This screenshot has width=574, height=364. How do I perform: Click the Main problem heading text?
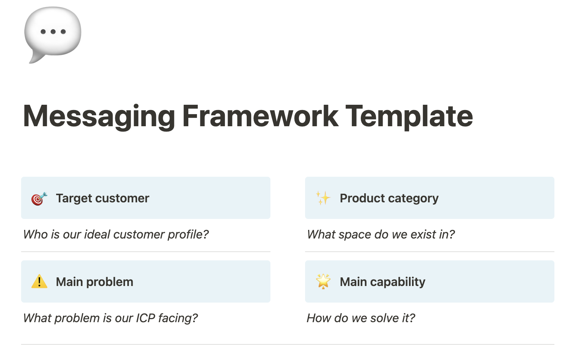pos(95,282)
